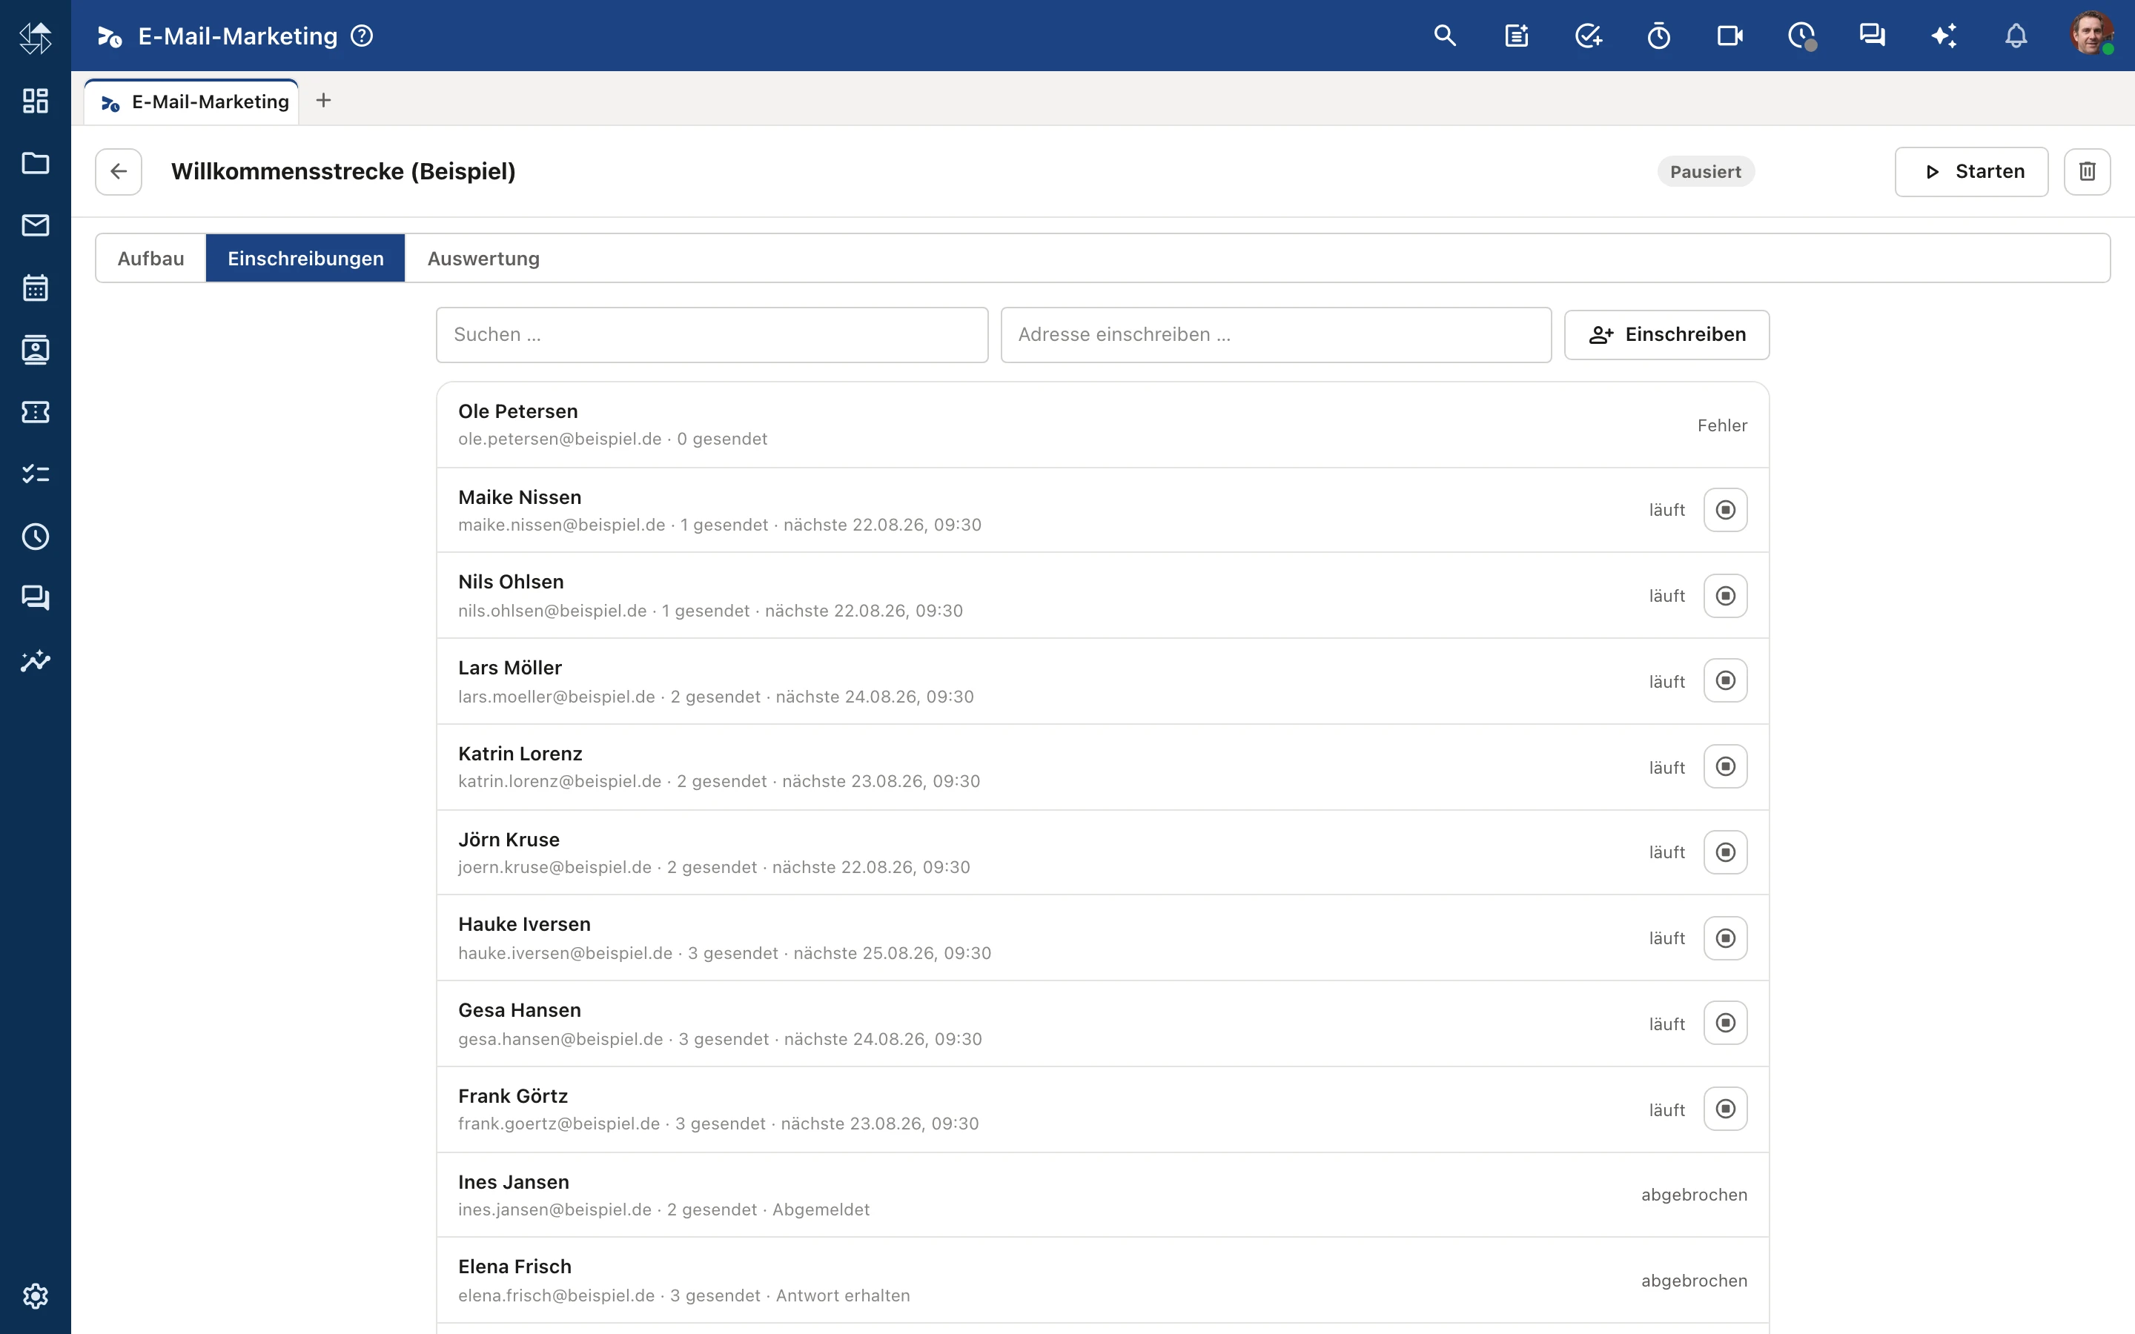Focus the Adresse einschreiben field
2135x1334 pixels.
click(1276, 334)
